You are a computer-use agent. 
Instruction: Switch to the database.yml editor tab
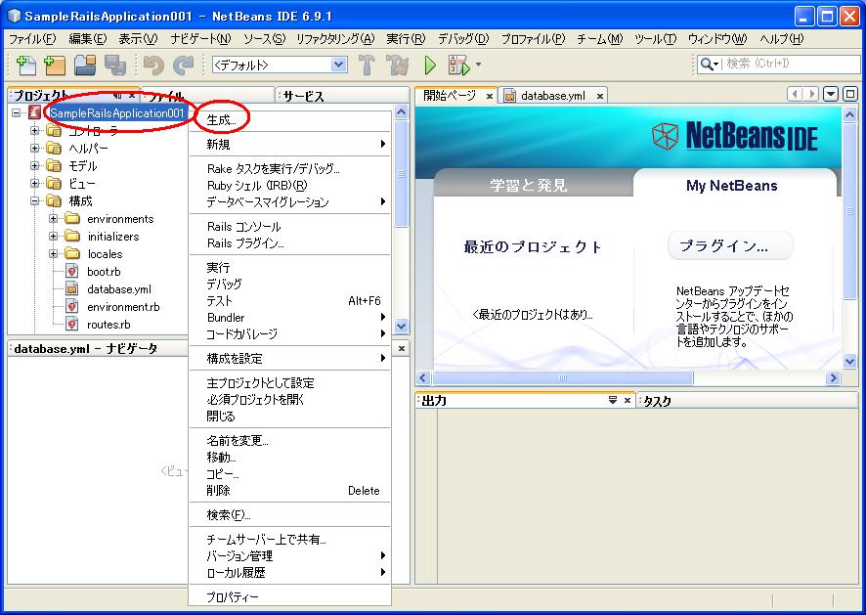coord(552,96)
